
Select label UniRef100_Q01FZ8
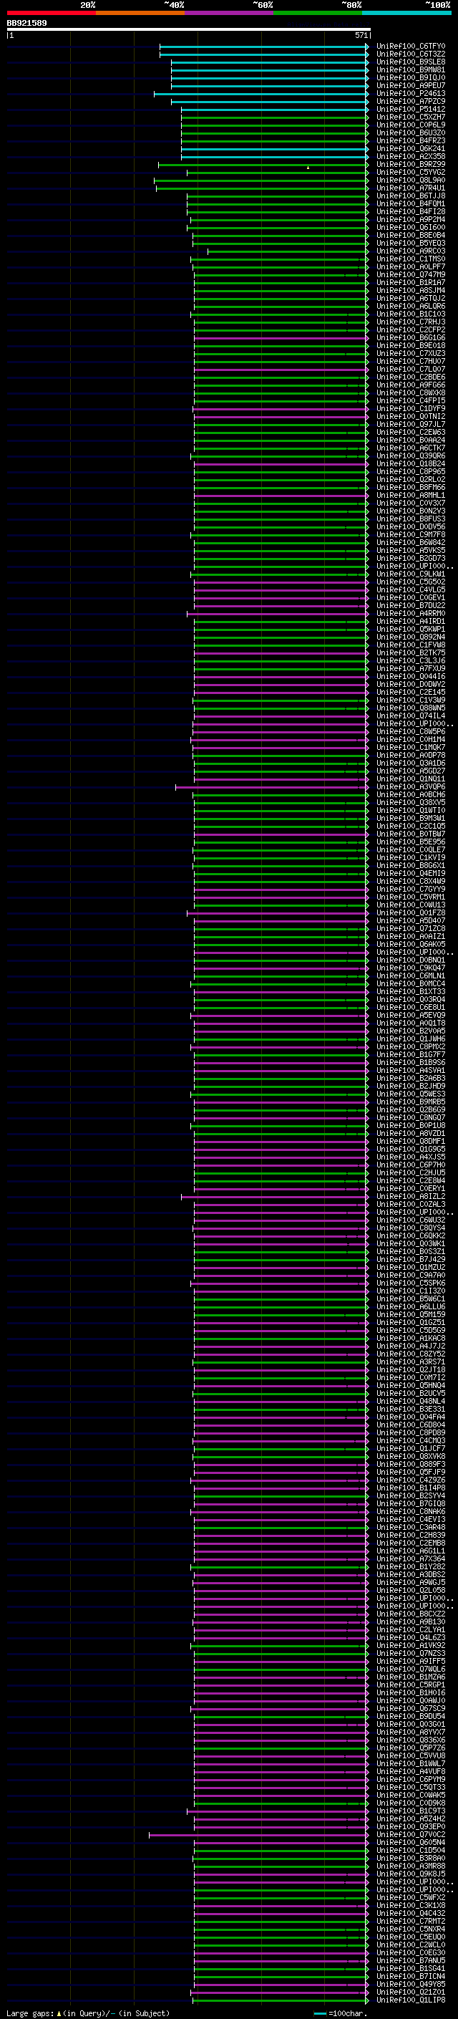pos(411,913)
